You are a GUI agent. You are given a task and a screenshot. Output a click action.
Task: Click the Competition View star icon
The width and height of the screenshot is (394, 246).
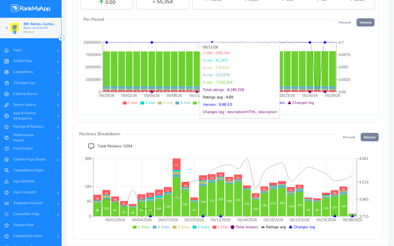click(x=7, y=236)
